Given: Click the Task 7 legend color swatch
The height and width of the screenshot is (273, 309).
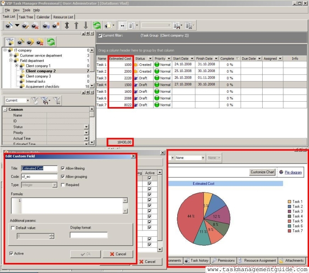Looking at the screenshot, I should [289, 231].
